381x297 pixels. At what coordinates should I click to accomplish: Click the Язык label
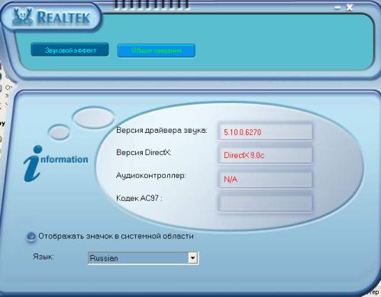[44, 257]
